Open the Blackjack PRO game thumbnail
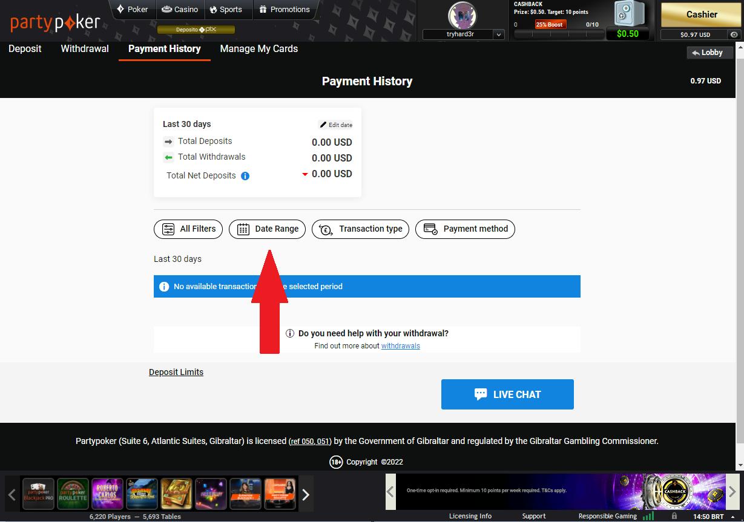The width and height of the screenshot is (744, 522). click(38, 494)
